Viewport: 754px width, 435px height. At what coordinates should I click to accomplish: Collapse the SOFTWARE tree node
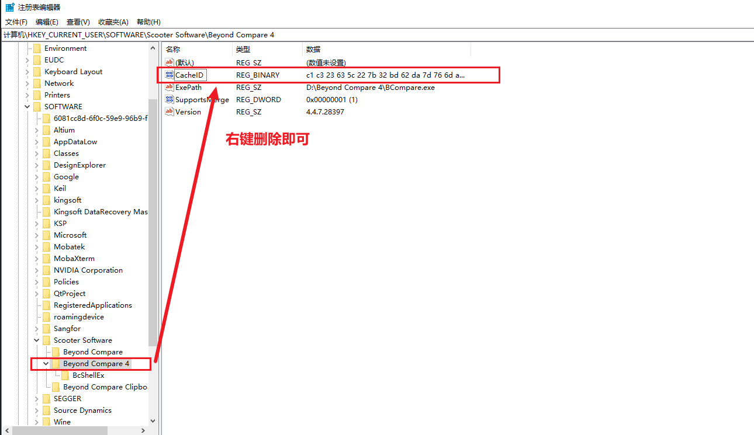(x=27, y=107)
